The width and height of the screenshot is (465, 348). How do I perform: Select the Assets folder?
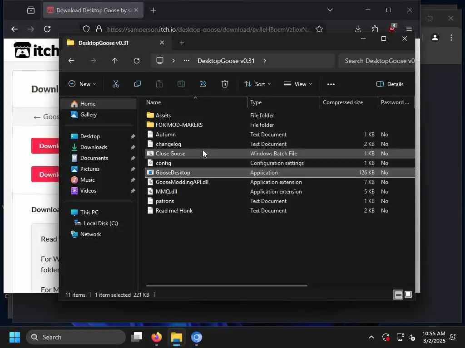tap(280, 116)
